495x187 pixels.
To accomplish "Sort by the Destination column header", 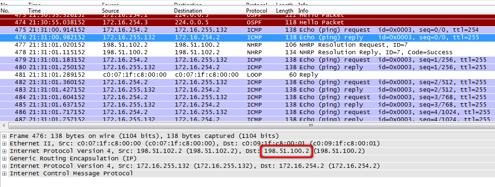I will coord(209,11).
